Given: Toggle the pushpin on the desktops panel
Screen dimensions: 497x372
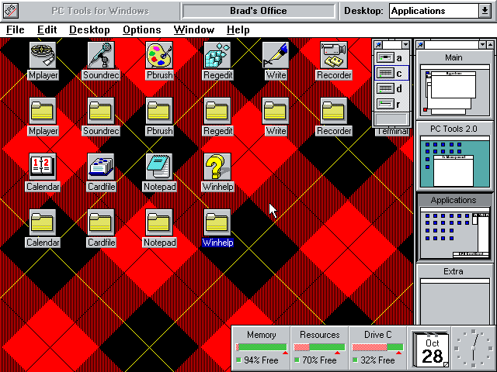Looking at the screenshot, I should click(x=420, y=45).
